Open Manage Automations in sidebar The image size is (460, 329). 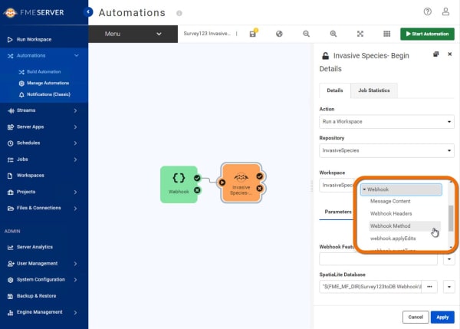point(48,83)
